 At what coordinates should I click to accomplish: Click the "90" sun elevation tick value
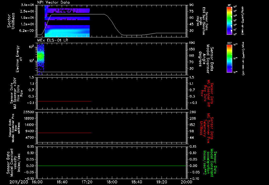[x=192, y=5]
